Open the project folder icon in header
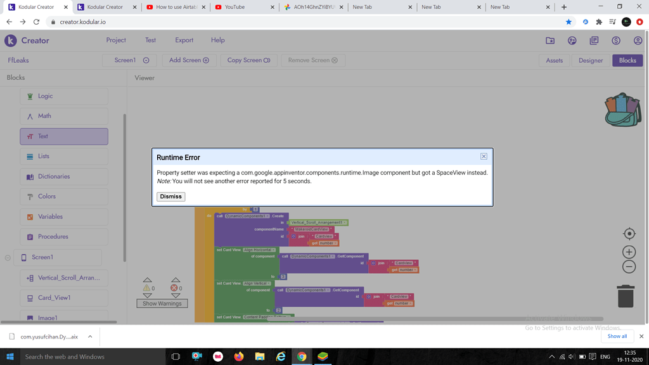 point(550,41)
